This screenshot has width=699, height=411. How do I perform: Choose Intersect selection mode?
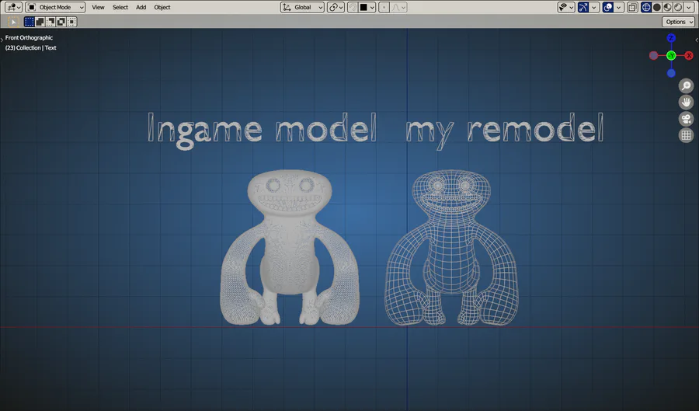71,22
